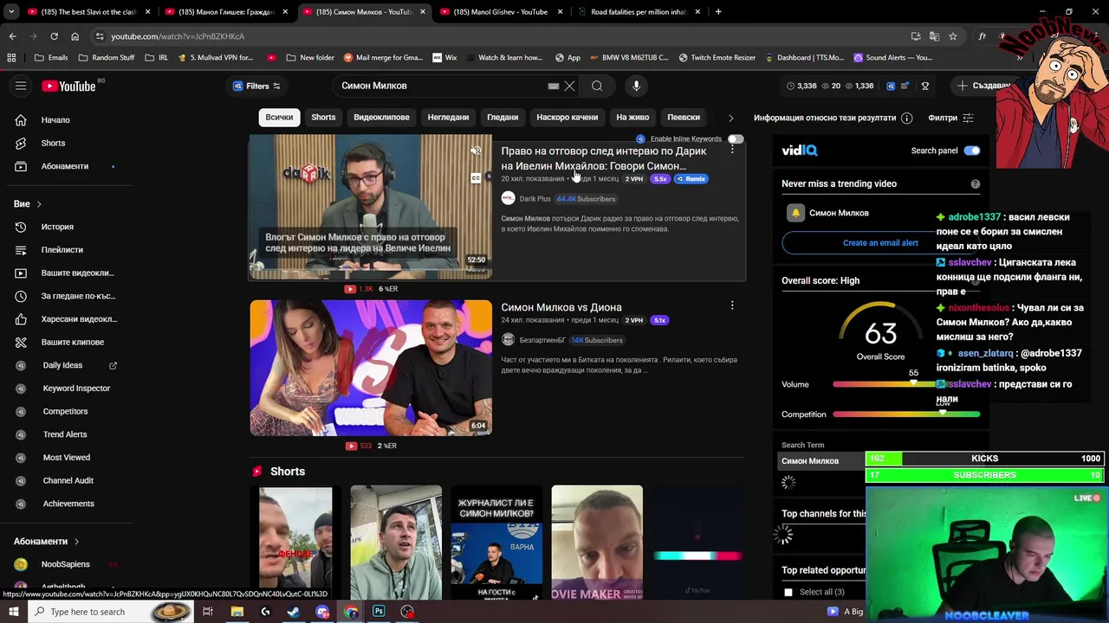The width and height of the screenshot is (1109, 623).
Task: Open the Филтри search filters
Action: point(951,118)
